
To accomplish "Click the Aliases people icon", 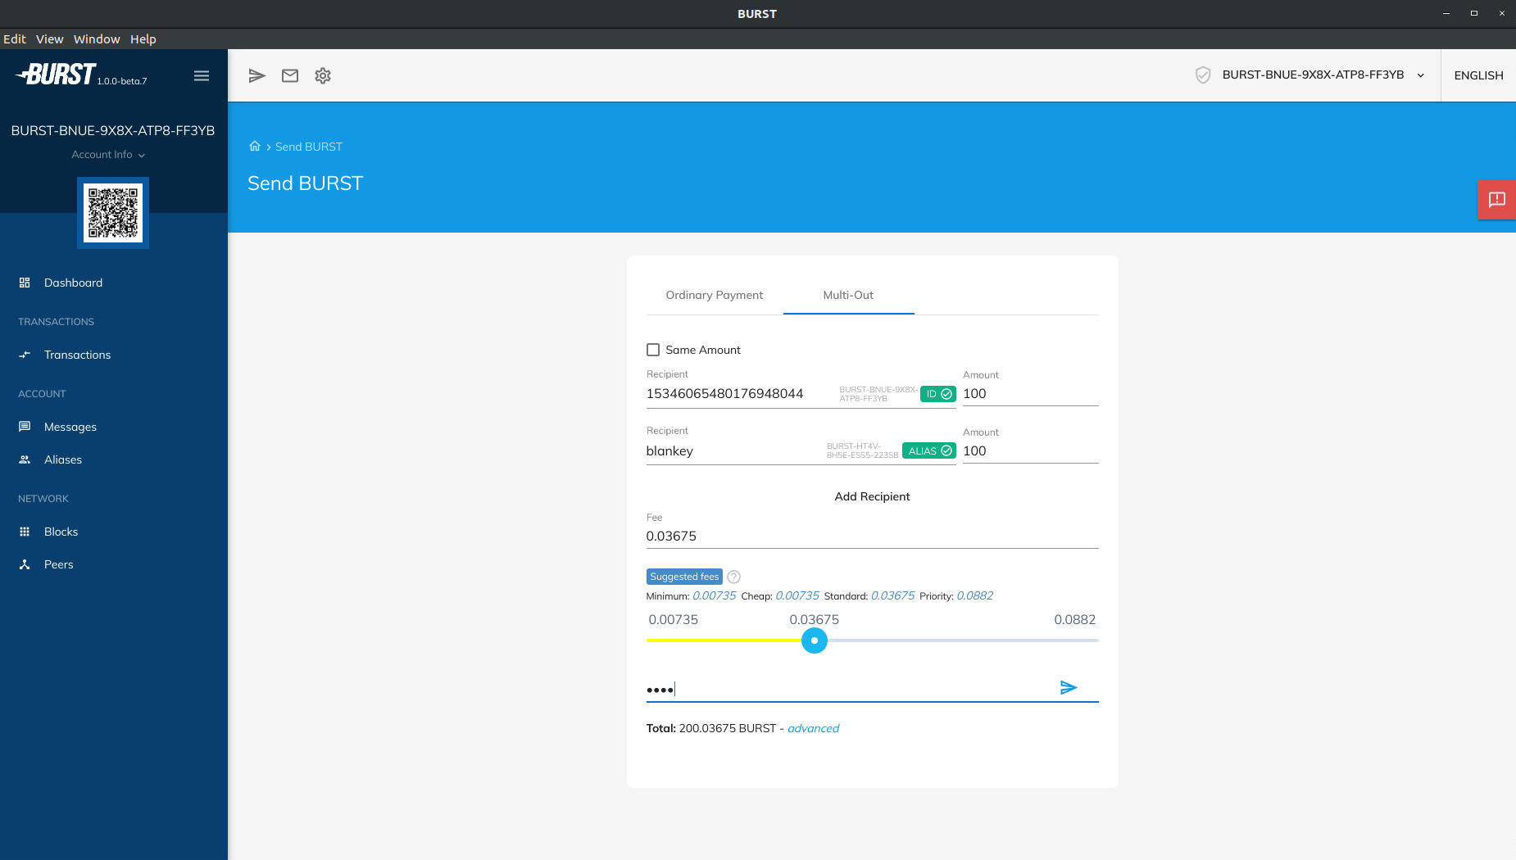I will (x=25, y=459).
